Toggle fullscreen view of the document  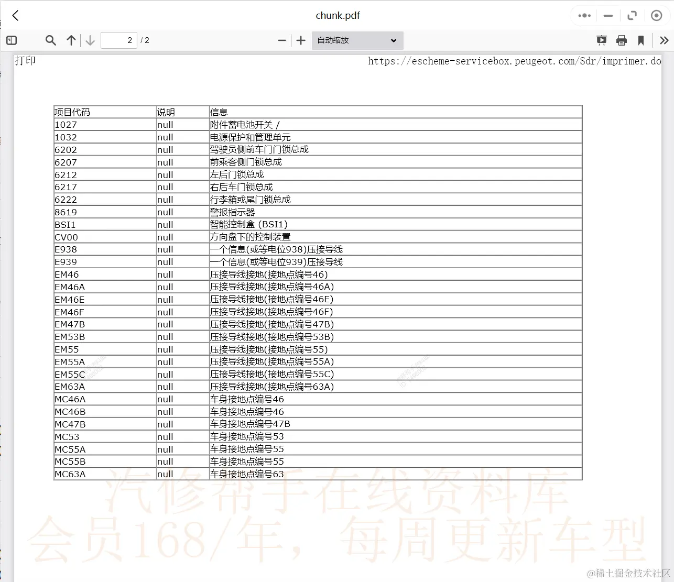pos(632,16)
